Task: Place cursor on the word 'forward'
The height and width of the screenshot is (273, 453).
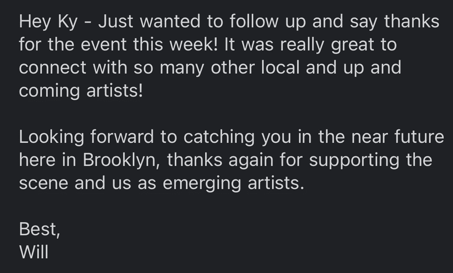Action: coord(122,137)
